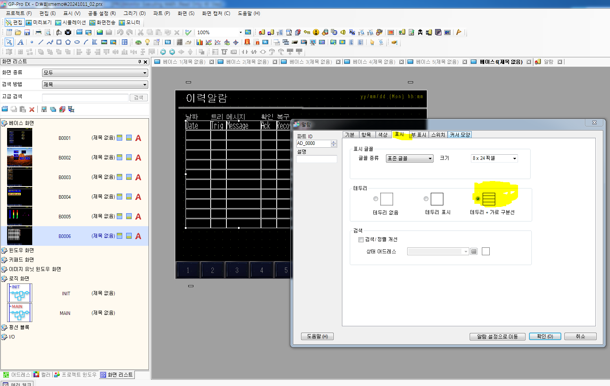The image size is (610, 386).
Task: Select the straight line drawing tool
Action: coord(40,42)
